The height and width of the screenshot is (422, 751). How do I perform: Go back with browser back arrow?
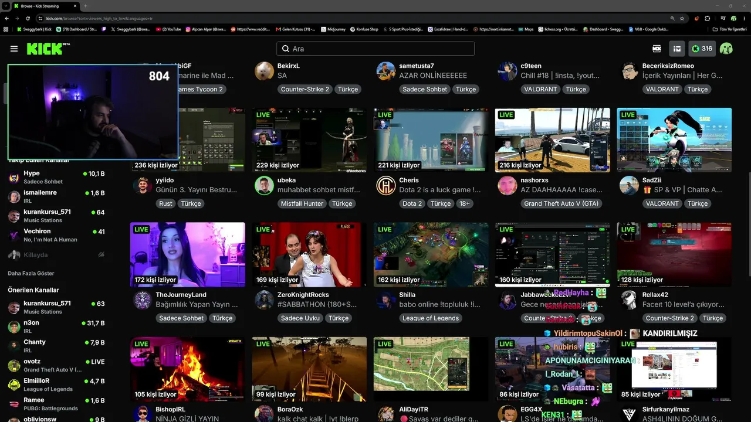(x=7, y=18)
